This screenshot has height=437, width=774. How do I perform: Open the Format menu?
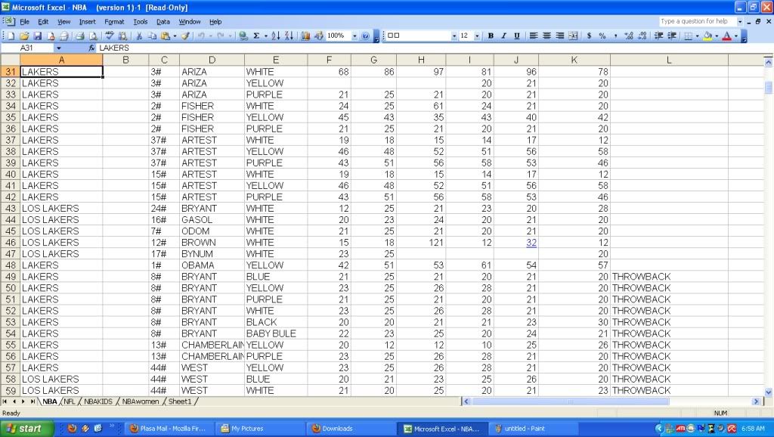114,22
